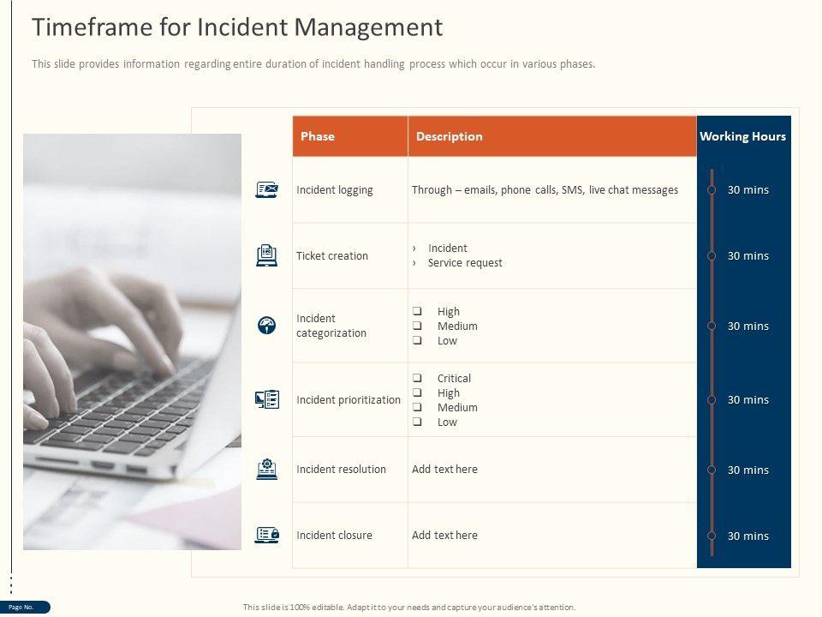This screenshot has width=822, height=617.
Task: Click Add text here in Incident resolution row
Action: coord(444,469)
